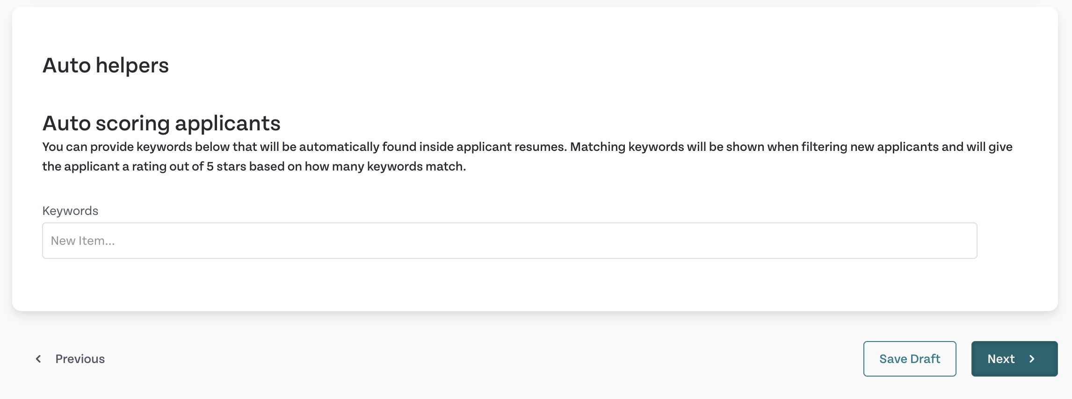Click second line of the scoring description

point(254,166)
